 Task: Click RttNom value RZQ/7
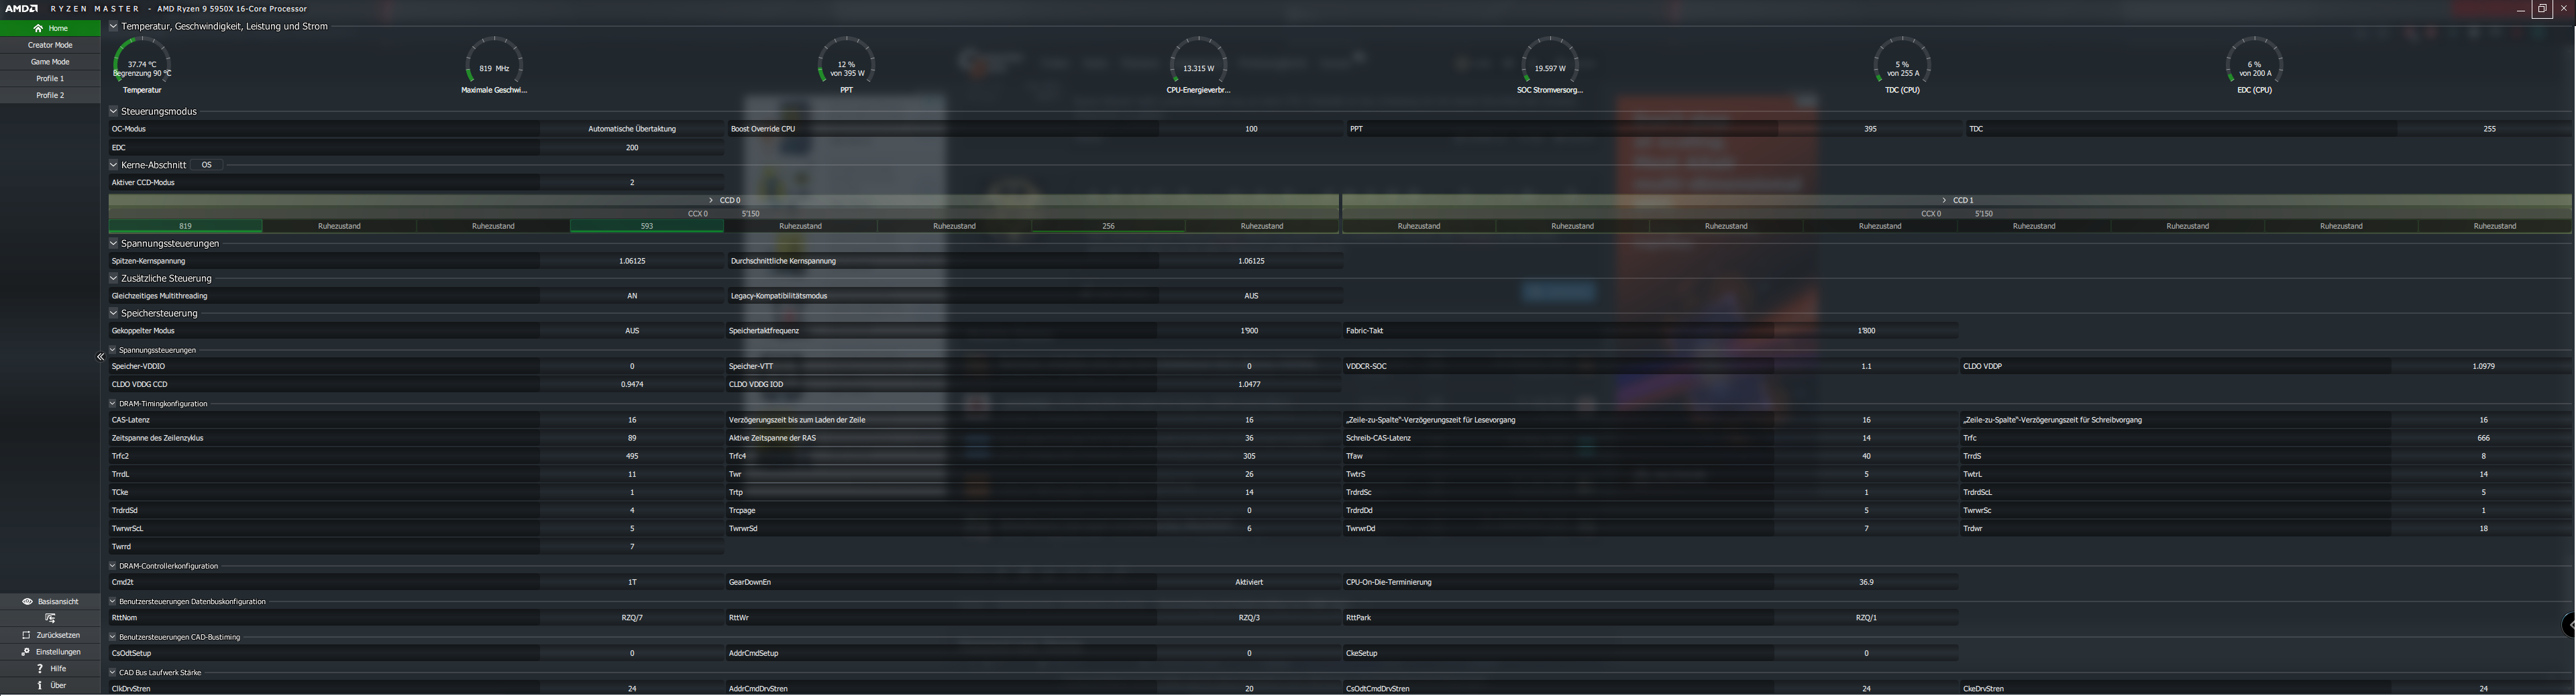tap(632, 618)
